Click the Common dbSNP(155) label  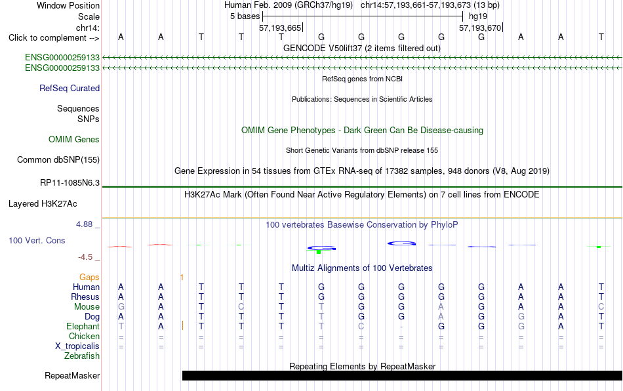click(x=58, y=159)
